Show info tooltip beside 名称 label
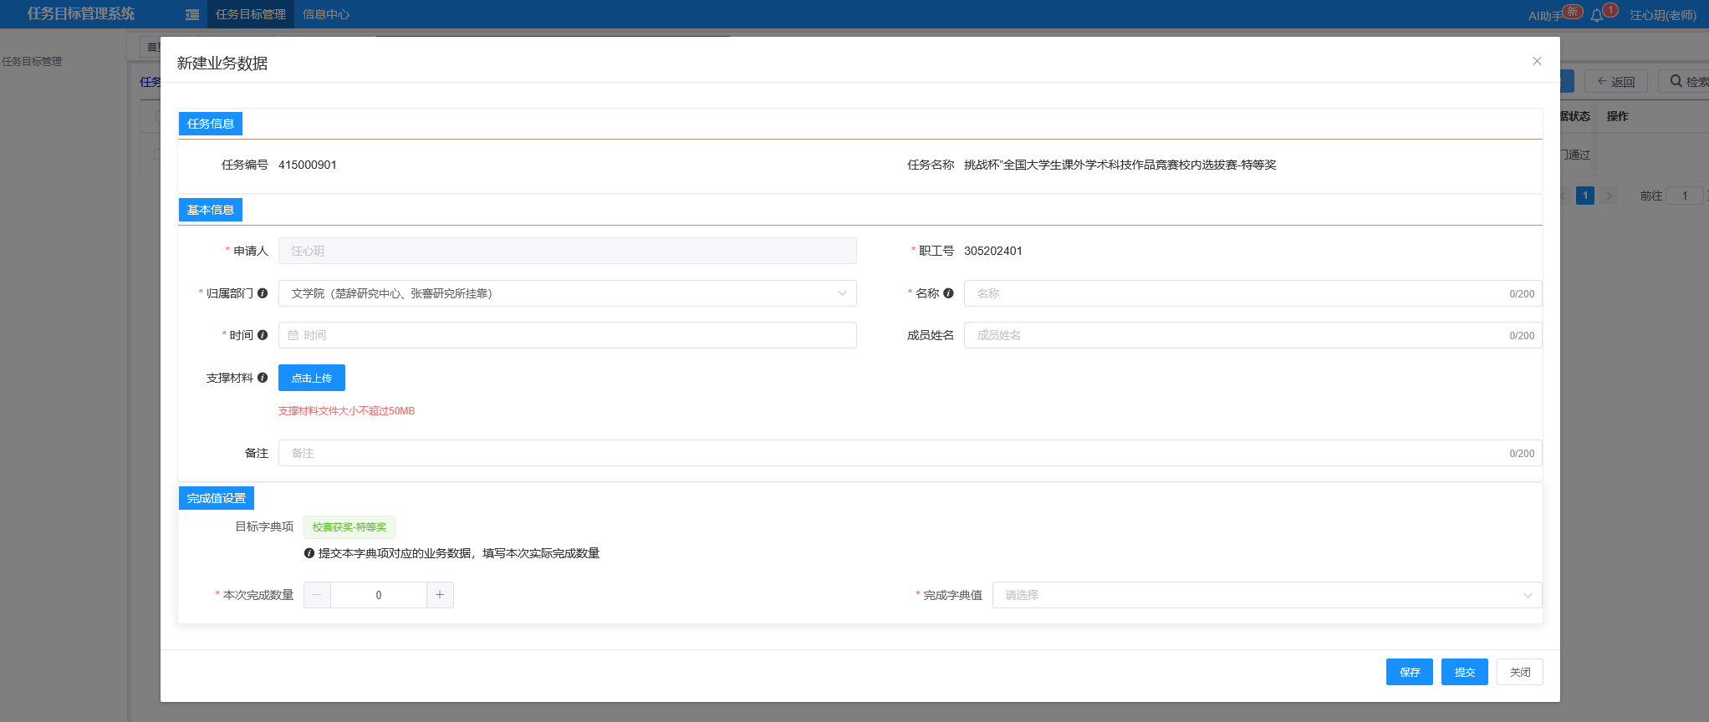Viewport: 1709px width, 722px height. [948, 293]
